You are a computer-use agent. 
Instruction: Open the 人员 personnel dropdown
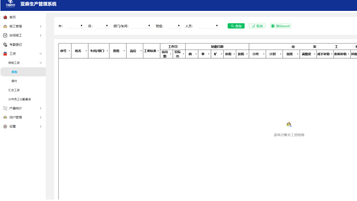click(208, 26)
